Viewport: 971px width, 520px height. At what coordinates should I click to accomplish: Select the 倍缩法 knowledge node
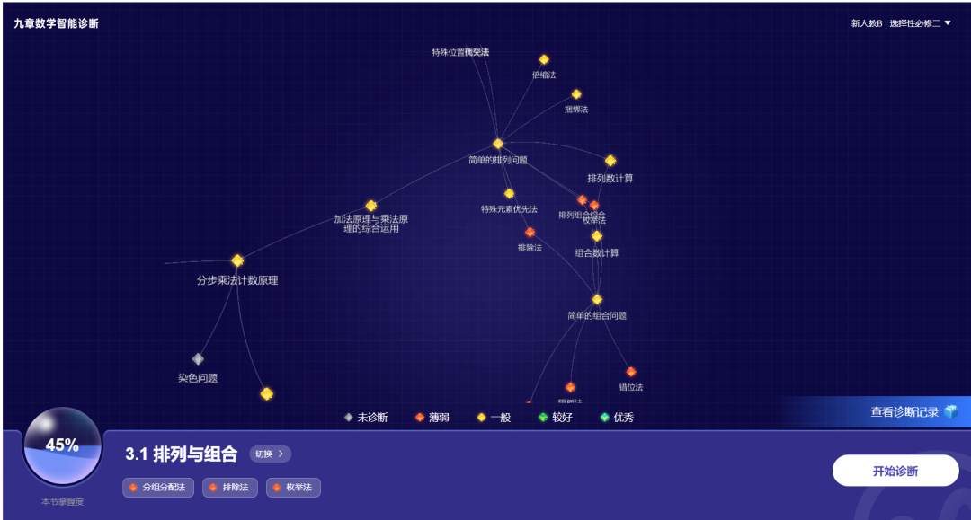pyautogui.click(x=544, y=60)
